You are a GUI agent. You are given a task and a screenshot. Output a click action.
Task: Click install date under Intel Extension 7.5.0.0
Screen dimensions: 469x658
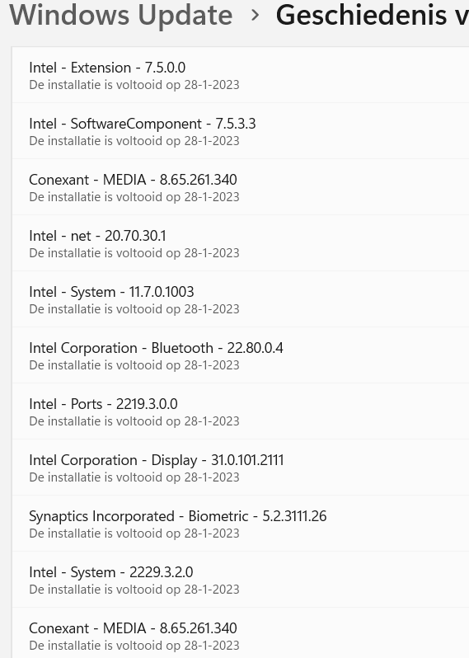point(134,85)
